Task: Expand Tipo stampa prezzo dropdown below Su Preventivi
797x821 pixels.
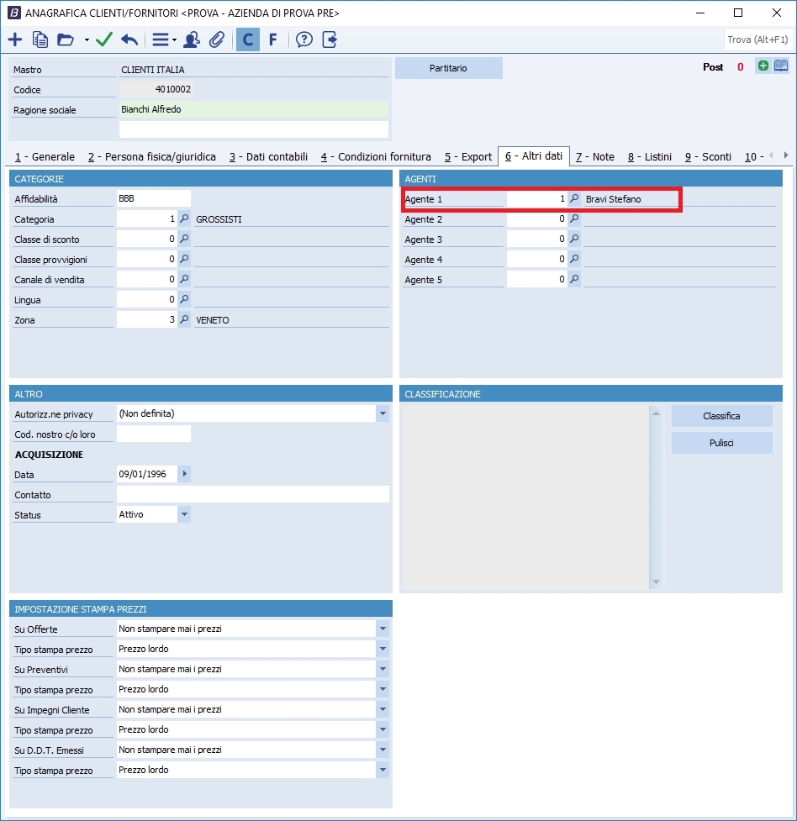Action: tap(383, 689)
